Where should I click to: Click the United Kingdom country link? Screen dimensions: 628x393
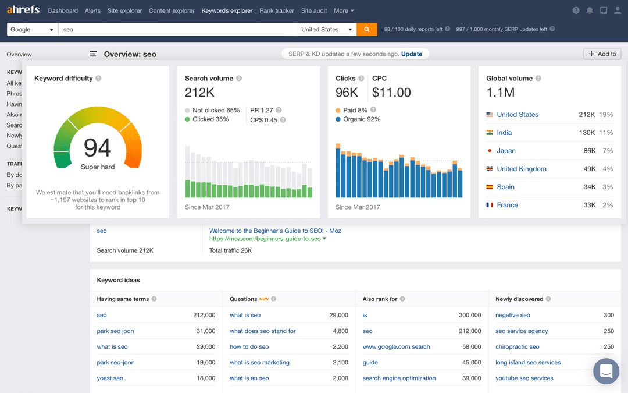(x=522, y=169)
